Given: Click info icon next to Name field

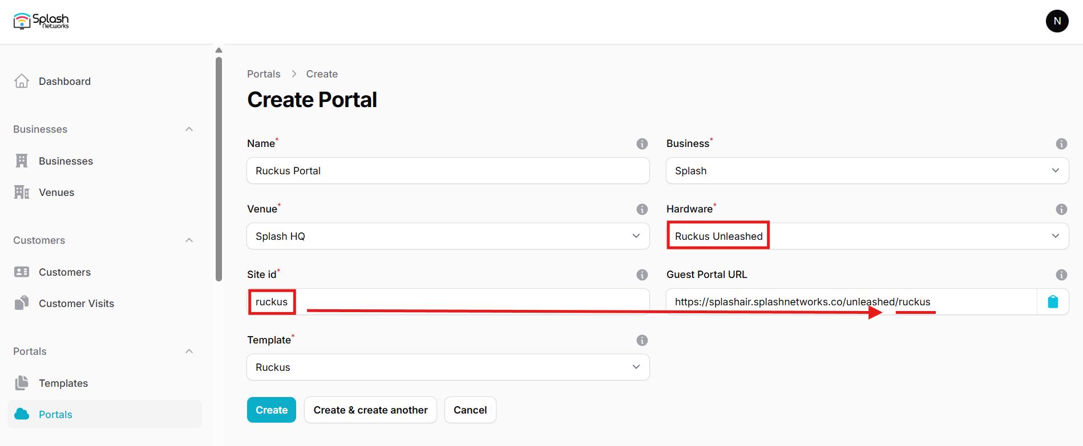Looking at the screenshot, I should 642,144.
